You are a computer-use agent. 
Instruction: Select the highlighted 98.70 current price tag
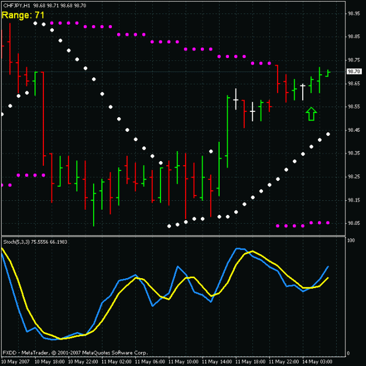(x=354, y=71)
